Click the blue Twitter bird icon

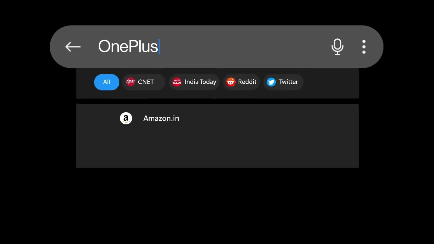point(271,82)
